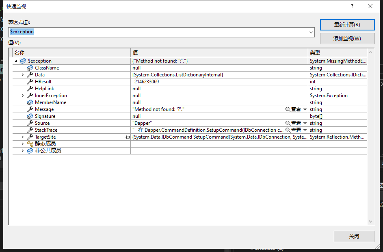
Task: Click the Message property wrench icon
Action: click(x=30, y=109)
